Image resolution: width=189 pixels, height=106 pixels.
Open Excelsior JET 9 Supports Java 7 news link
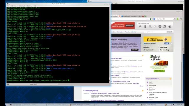coord(105,93)
